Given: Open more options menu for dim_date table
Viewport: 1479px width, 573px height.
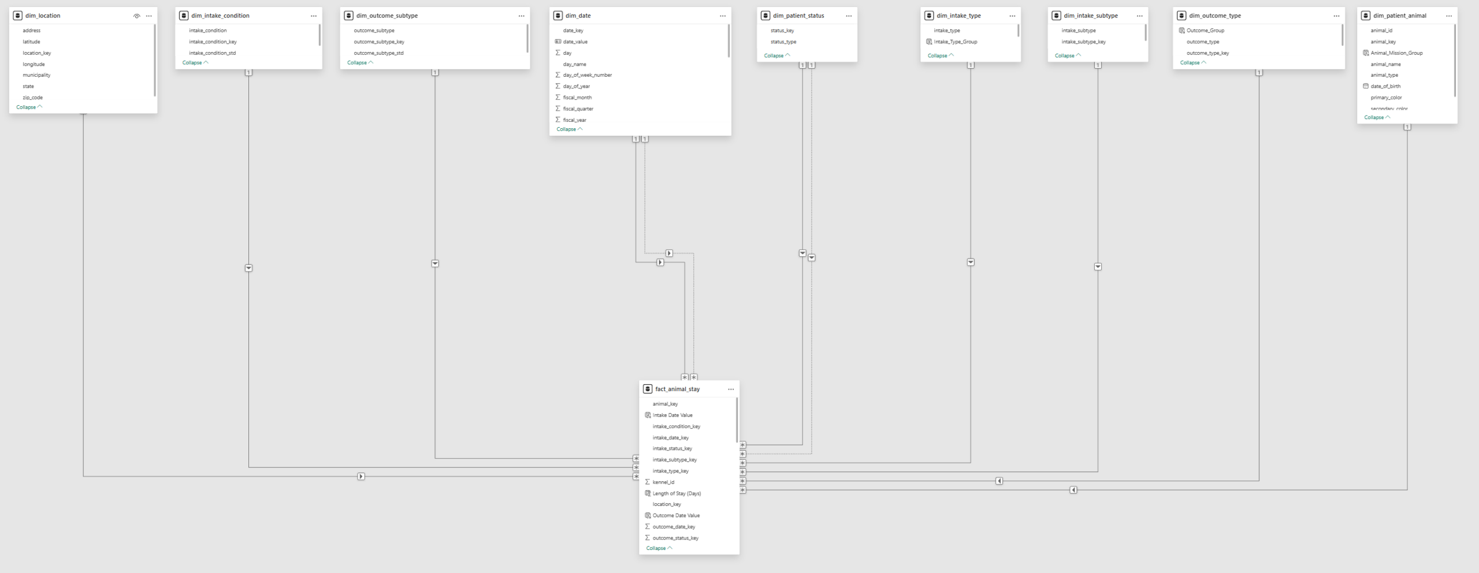Looking at the screenshot, I should tap(722, 16).
